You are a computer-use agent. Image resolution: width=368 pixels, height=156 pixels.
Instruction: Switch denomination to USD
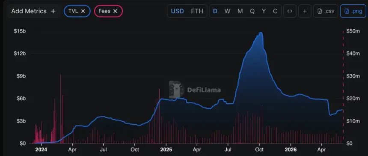[177, 11]
